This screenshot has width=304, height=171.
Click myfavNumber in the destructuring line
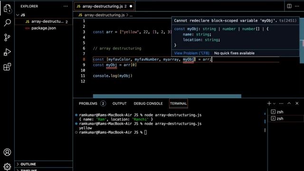point(147,59)
